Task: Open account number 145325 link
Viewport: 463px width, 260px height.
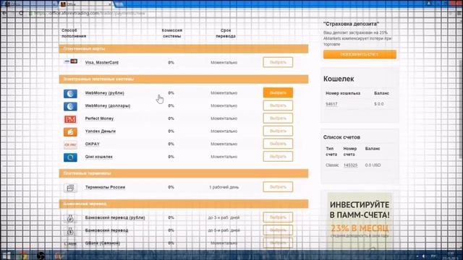Action: (350, 165)
